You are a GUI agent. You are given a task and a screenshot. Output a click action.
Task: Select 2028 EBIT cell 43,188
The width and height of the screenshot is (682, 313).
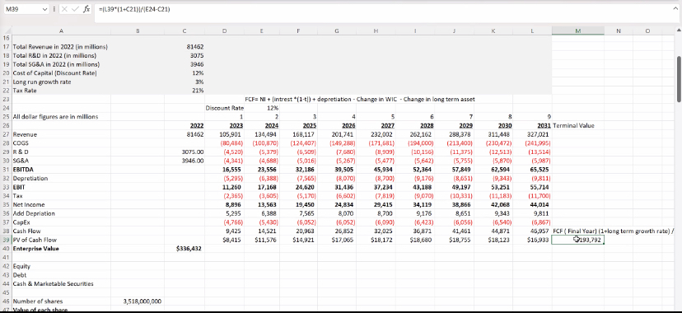coord(415,187)
